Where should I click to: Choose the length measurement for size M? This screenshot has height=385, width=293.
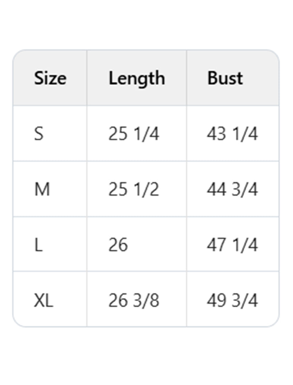134,190
